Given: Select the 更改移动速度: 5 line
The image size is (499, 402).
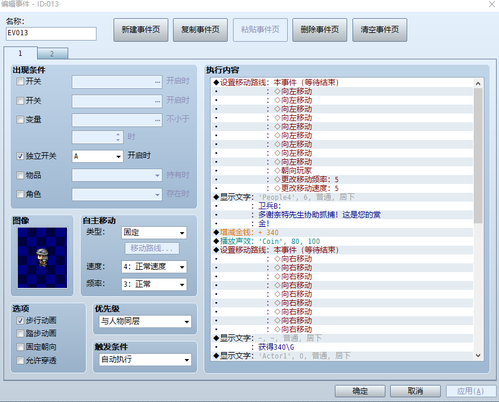Looking at the screenshot, I should [x=342, y=189].
